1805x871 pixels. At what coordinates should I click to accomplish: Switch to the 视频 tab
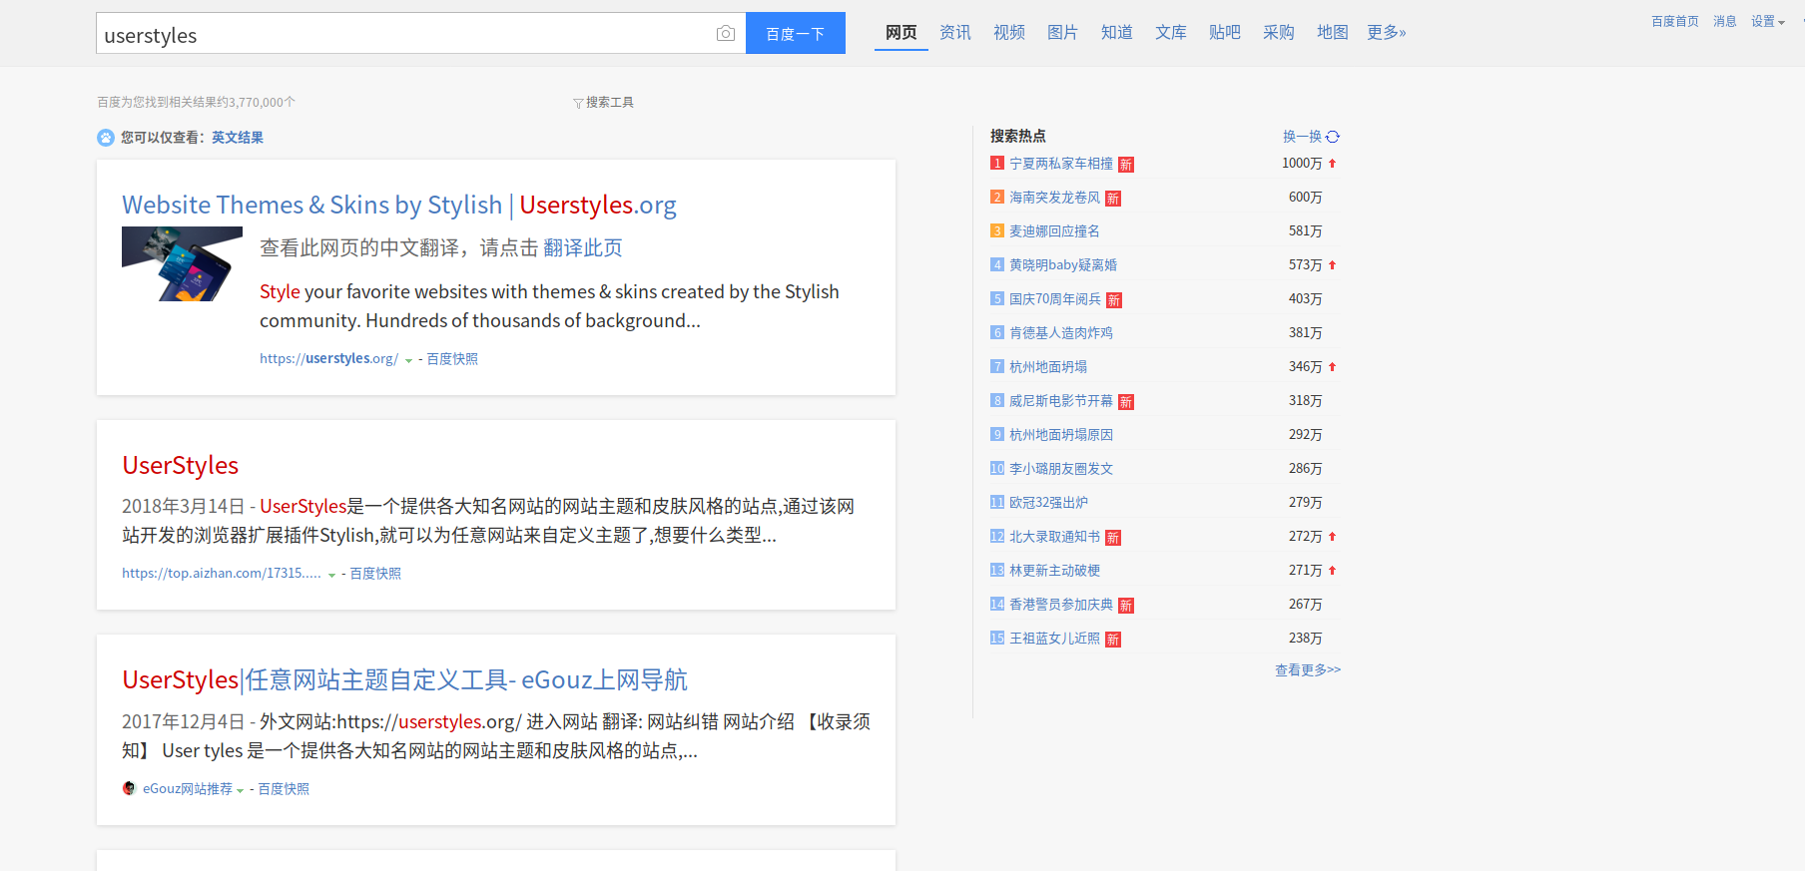coord(1009,33)
